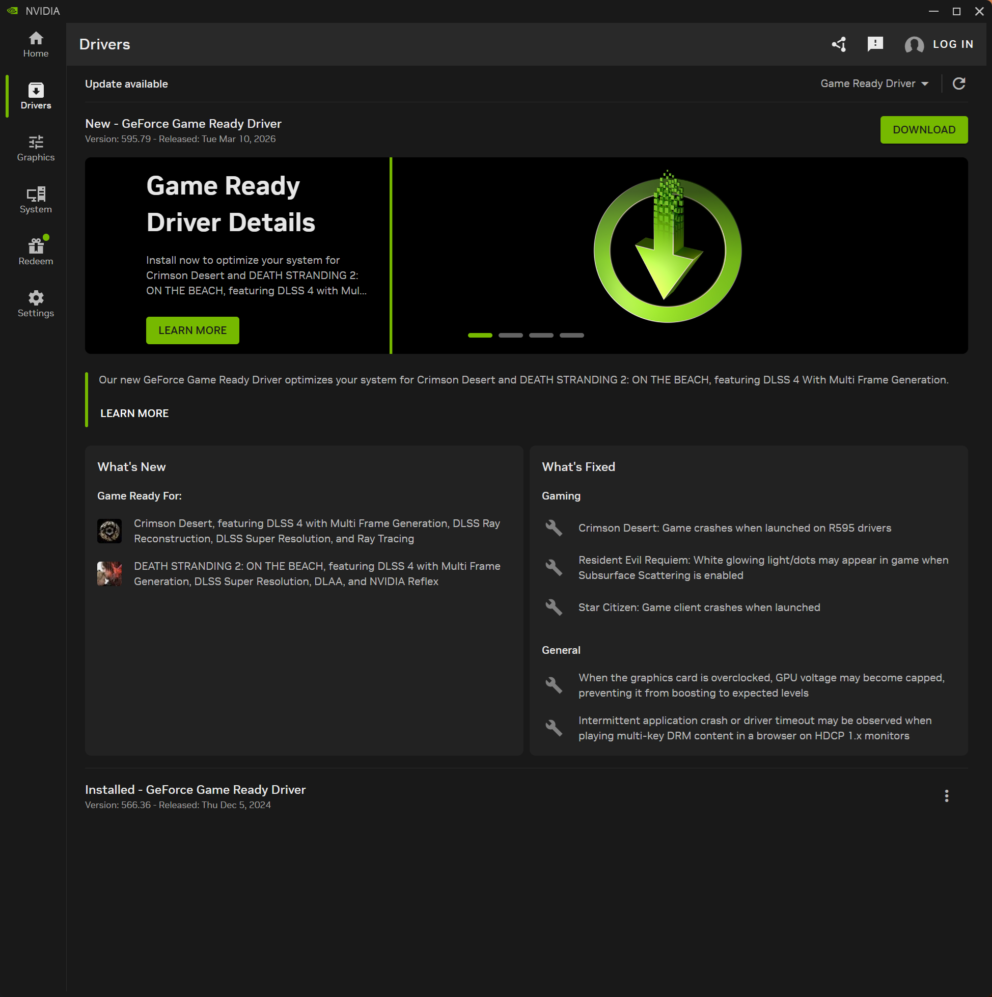Click the Death Stranding 2 game thumbnail

pos(109,574)
